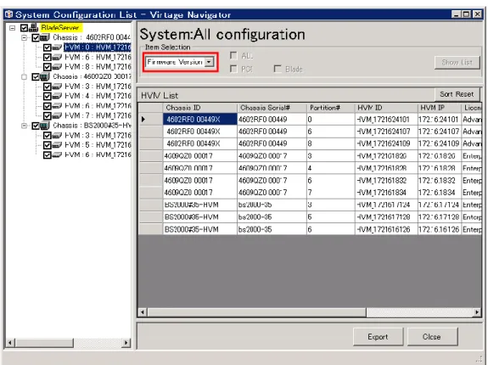Click HVM : 6 blade icon under Chassis 4609QZ0

[57, 106]
